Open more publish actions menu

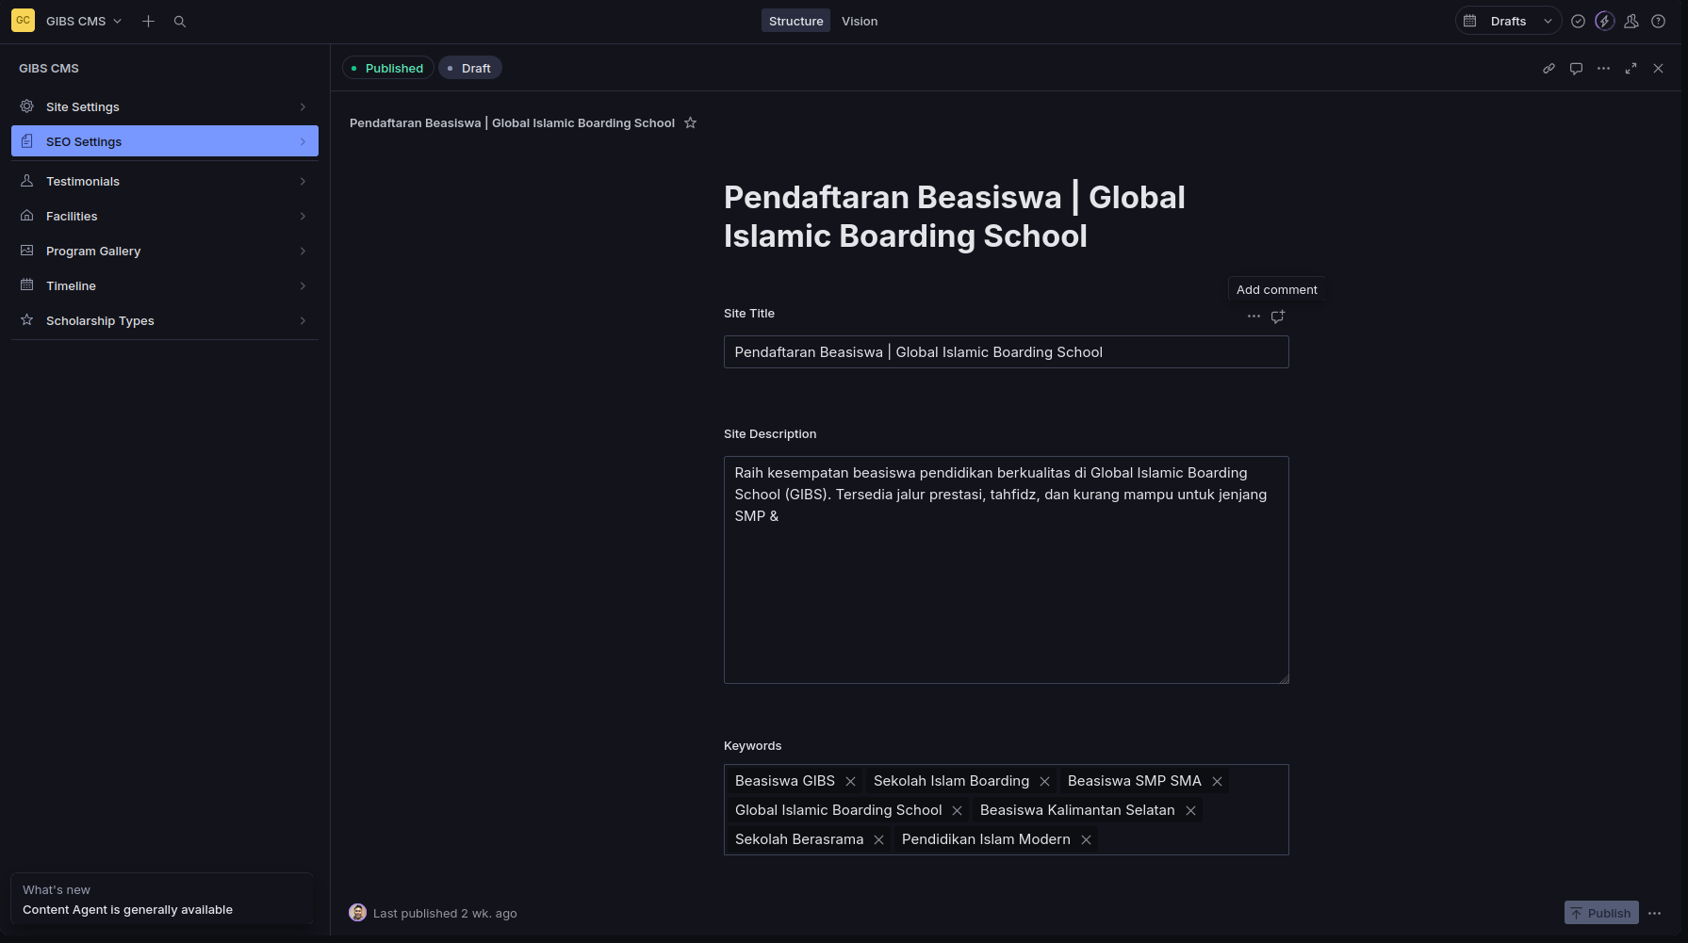[1654, 913]
